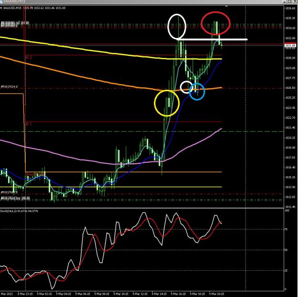Select the red Pivot level label
Viewport: 298px width, 297px height.
pyautogui.click(x=35, y=174)
